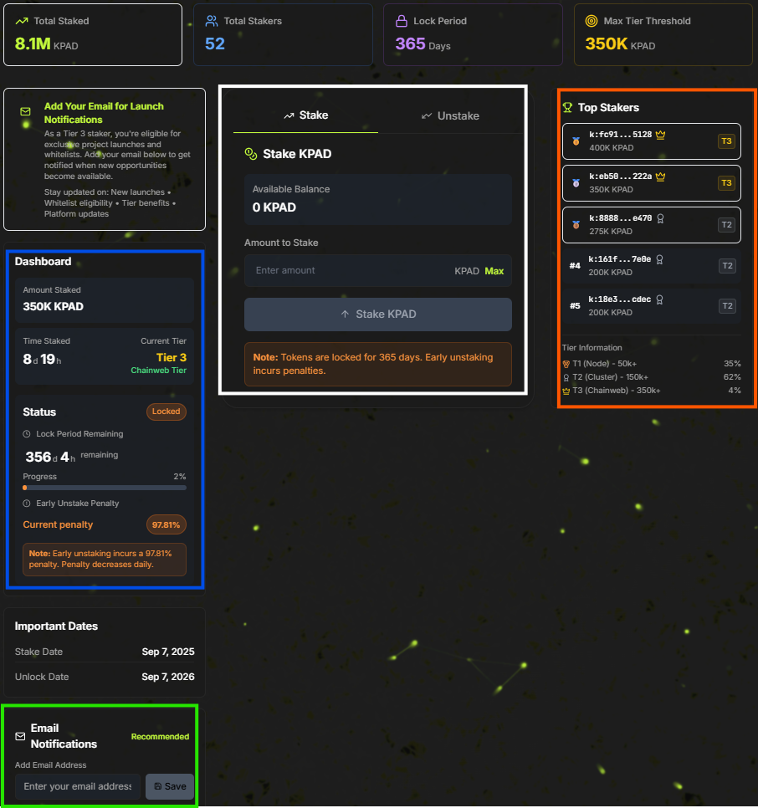Viewport: 758px width, 808px height.
Task: Click the trophy icon beside Top Stakers
Action: (567, 108)
